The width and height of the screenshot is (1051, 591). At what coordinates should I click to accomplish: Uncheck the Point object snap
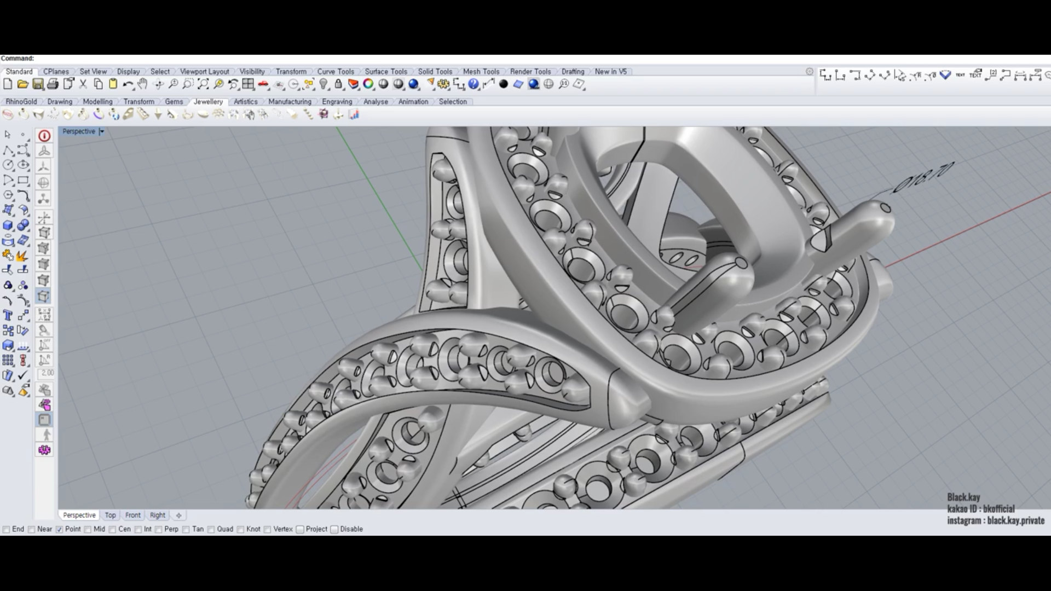[60, 529]
